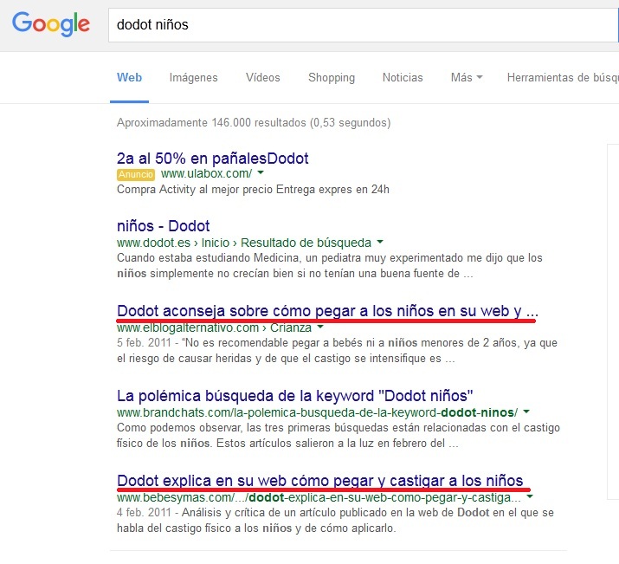Focus the search box containing 'dodot niños'
Viewport: 619px width, 564px height.
pyautogui.click(x=364, y=25)
